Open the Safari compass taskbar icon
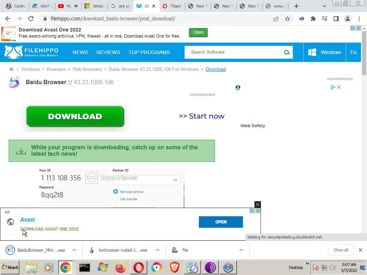Screen dimensions: 367x275 pyautogui.click(x=228, y=267)
